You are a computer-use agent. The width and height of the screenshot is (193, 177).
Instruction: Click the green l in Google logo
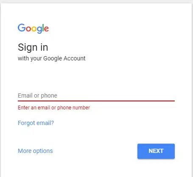(x=43, y=27)
